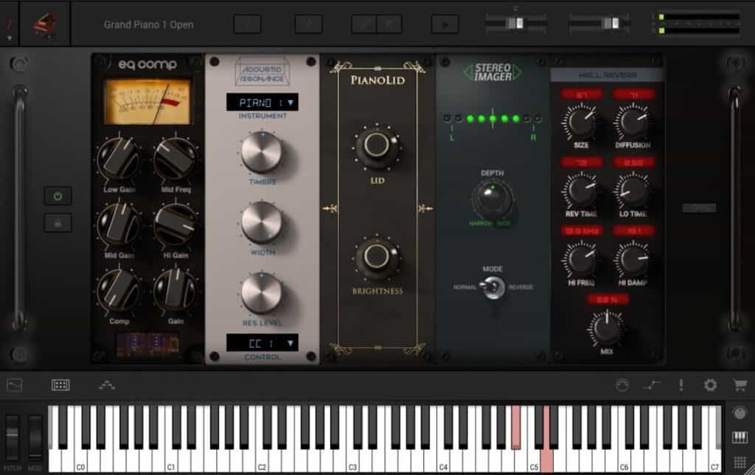Image resolution: width=755 pixels, height=475 pixels.
Task: Click the Lid knob on PianoLid
Action: coord(377,146)
